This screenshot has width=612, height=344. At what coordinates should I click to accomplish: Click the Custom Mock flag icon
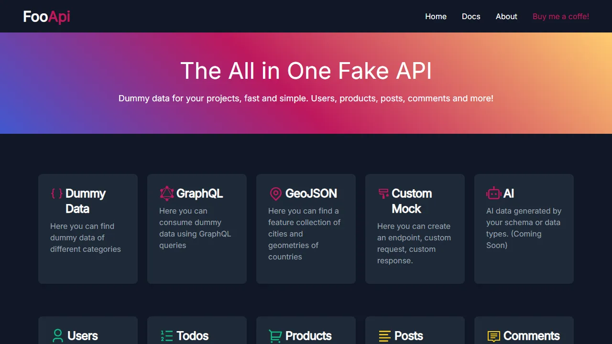tap(383, 193)
